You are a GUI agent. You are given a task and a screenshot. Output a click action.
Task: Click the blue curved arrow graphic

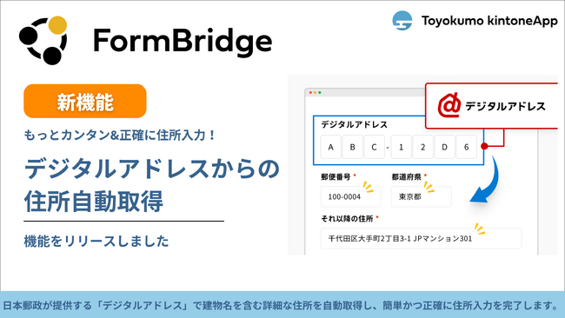coord(485,179)
